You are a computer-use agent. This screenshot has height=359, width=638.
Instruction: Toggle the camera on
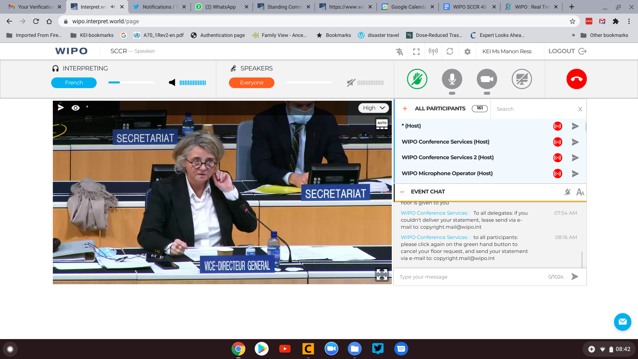click(x=487, y=79)
